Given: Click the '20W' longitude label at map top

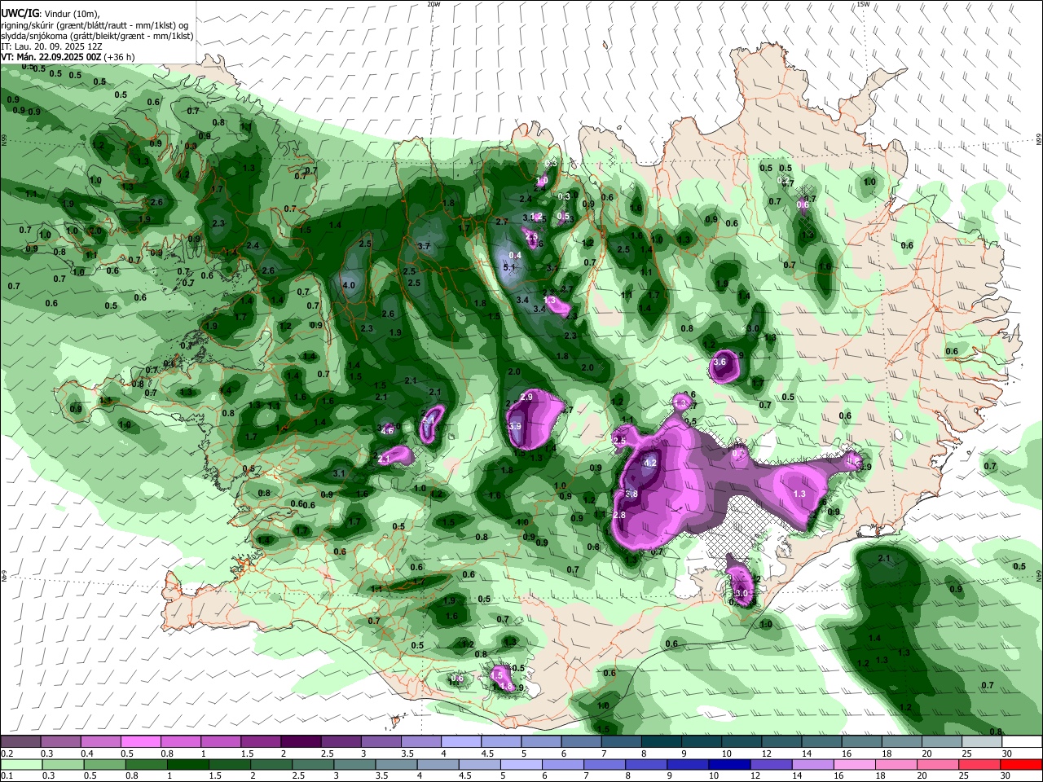Looking at the screenshot, I should [433, 4].
